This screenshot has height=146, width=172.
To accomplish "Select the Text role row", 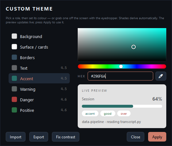I will point(39,68).
